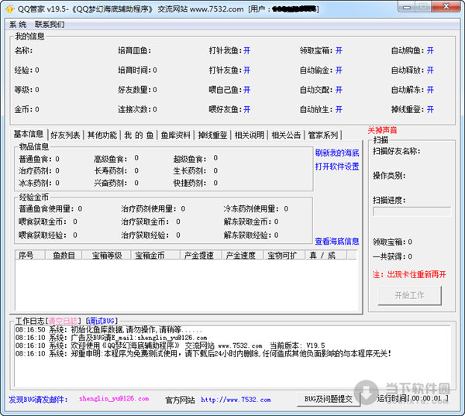Toggle 掉线重登 开 switch at top right

(430, 110)
